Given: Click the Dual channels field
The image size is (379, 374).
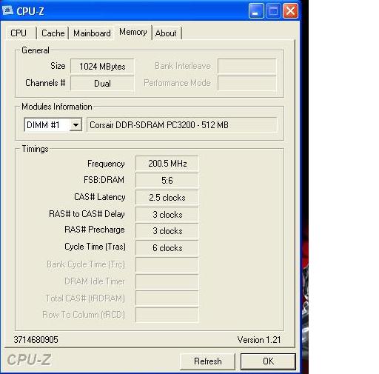Looking at the screenshot, I should pos(102,83).
